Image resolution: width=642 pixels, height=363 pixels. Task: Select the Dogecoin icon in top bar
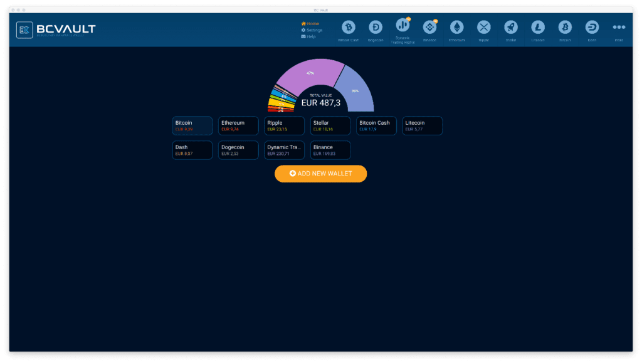pos(376,28)
